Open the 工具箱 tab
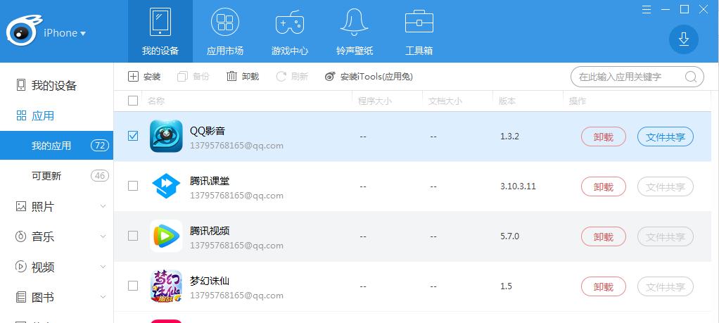Image resolution: width=719 pixels, height=323 pixels. (419, 31)
